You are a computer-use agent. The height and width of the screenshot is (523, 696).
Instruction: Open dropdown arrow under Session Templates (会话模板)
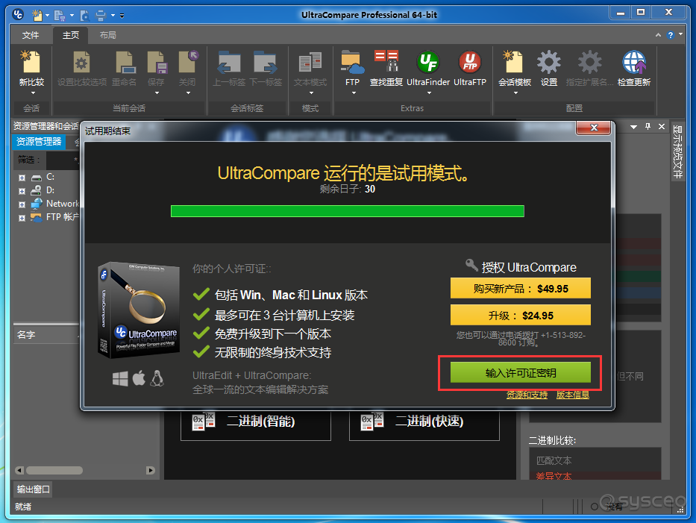(x=515, y=93)
